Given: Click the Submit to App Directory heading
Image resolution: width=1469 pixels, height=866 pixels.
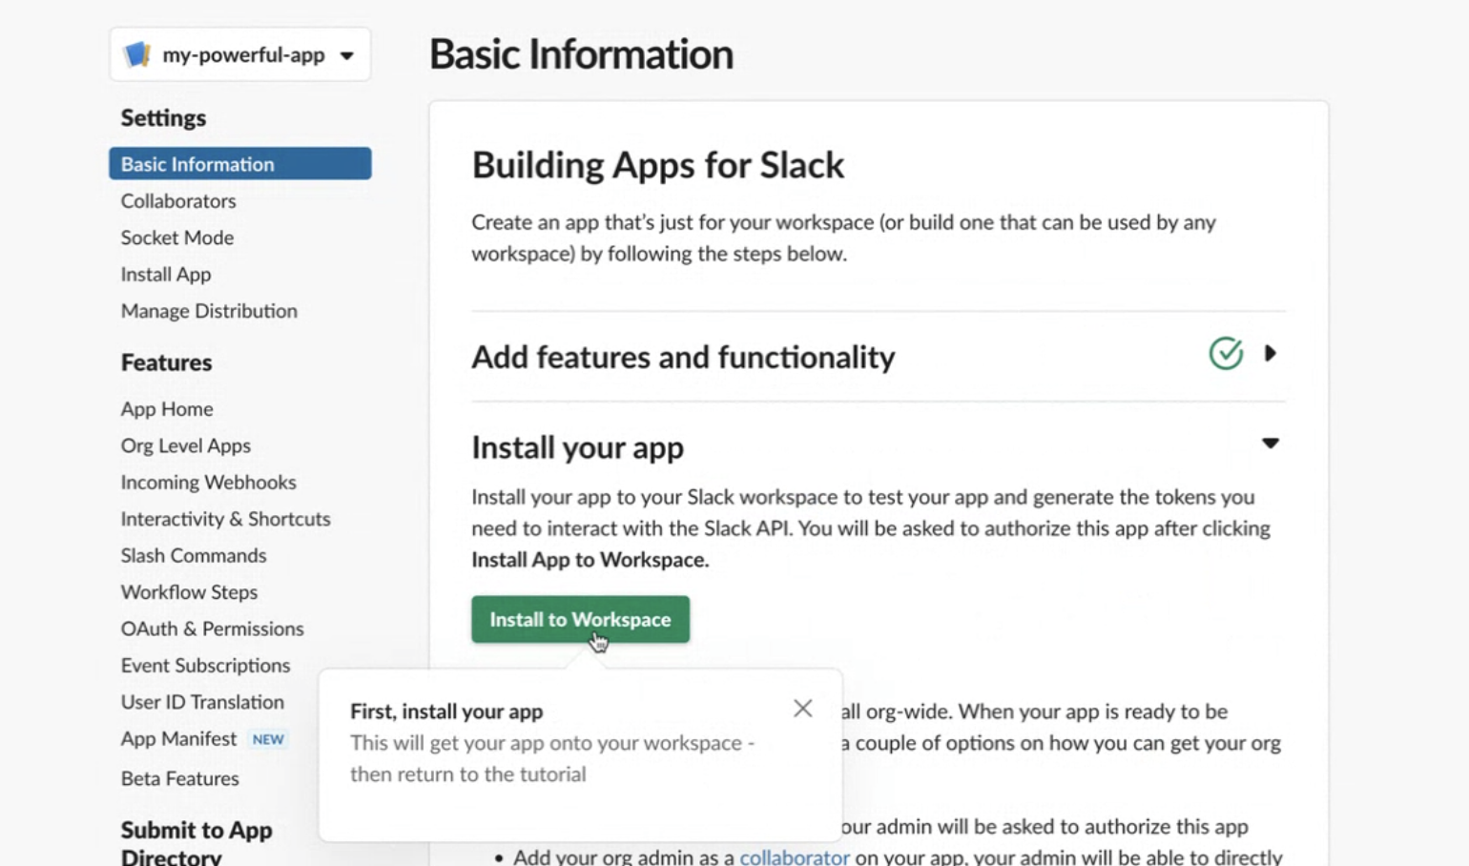Looking at the screenshot, I should pyautogui.click(x=197, y=842).
